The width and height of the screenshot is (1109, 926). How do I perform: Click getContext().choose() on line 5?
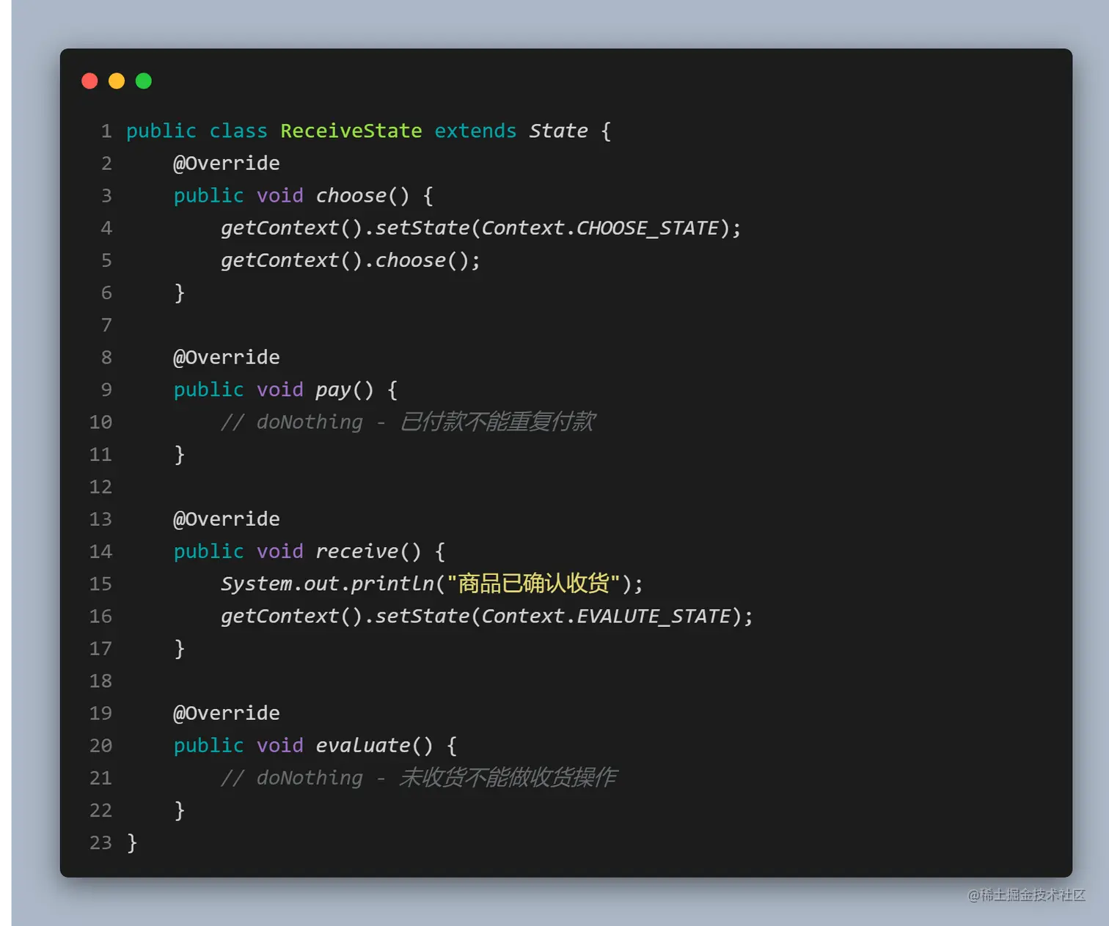coord(345,260)
